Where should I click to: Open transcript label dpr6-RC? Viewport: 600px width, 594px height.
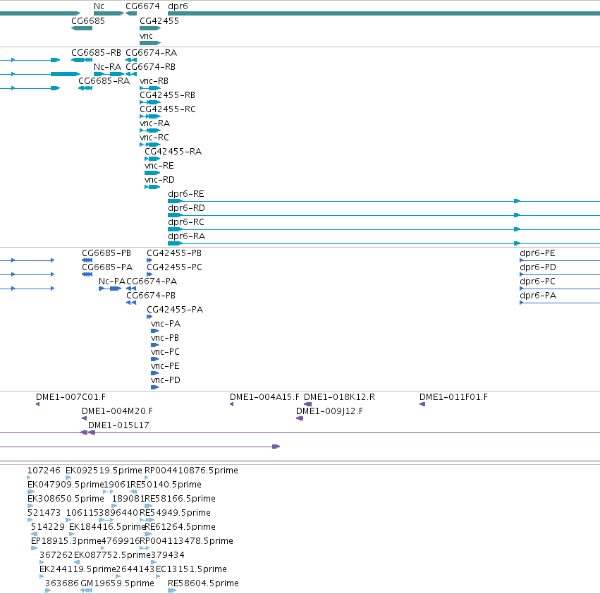pos(186,222)
